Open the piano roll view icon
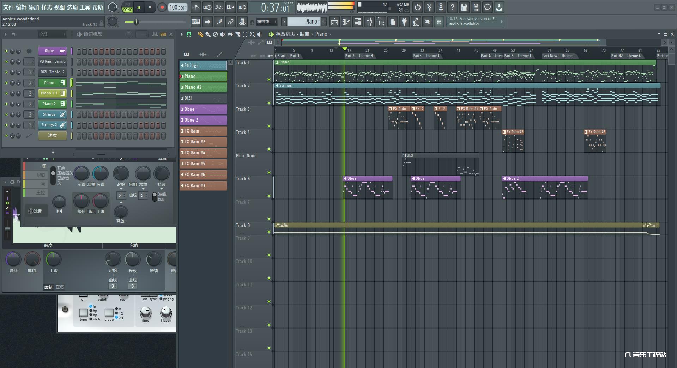677x368 pixels. [x=346, y=22]
